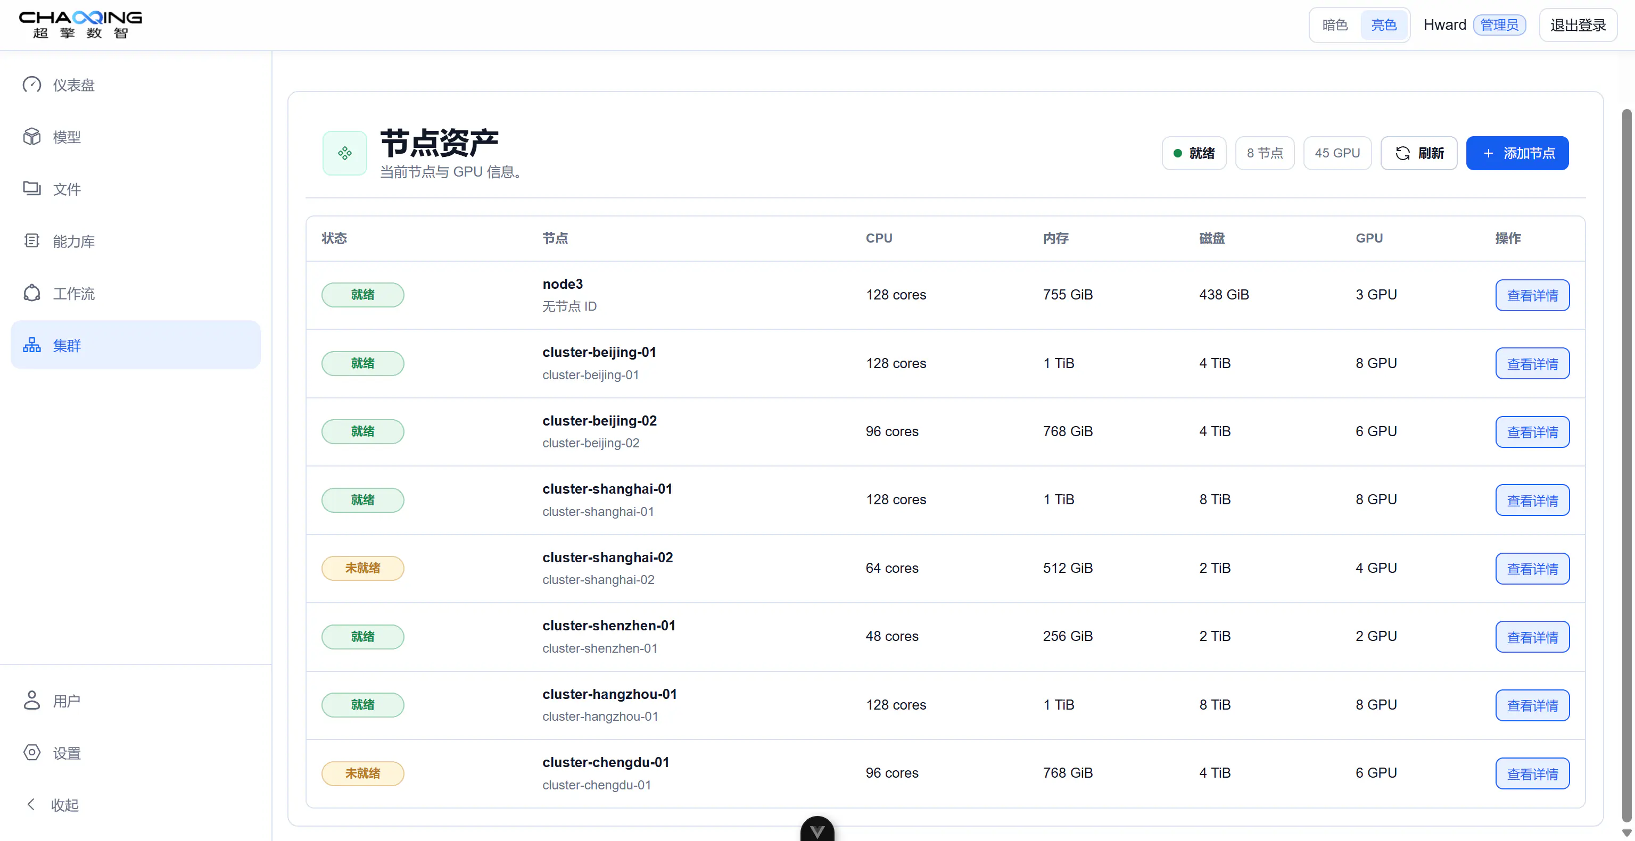Click the 集群 cluster hierarchy icon

pyautogui.click(x=32, y=345)
